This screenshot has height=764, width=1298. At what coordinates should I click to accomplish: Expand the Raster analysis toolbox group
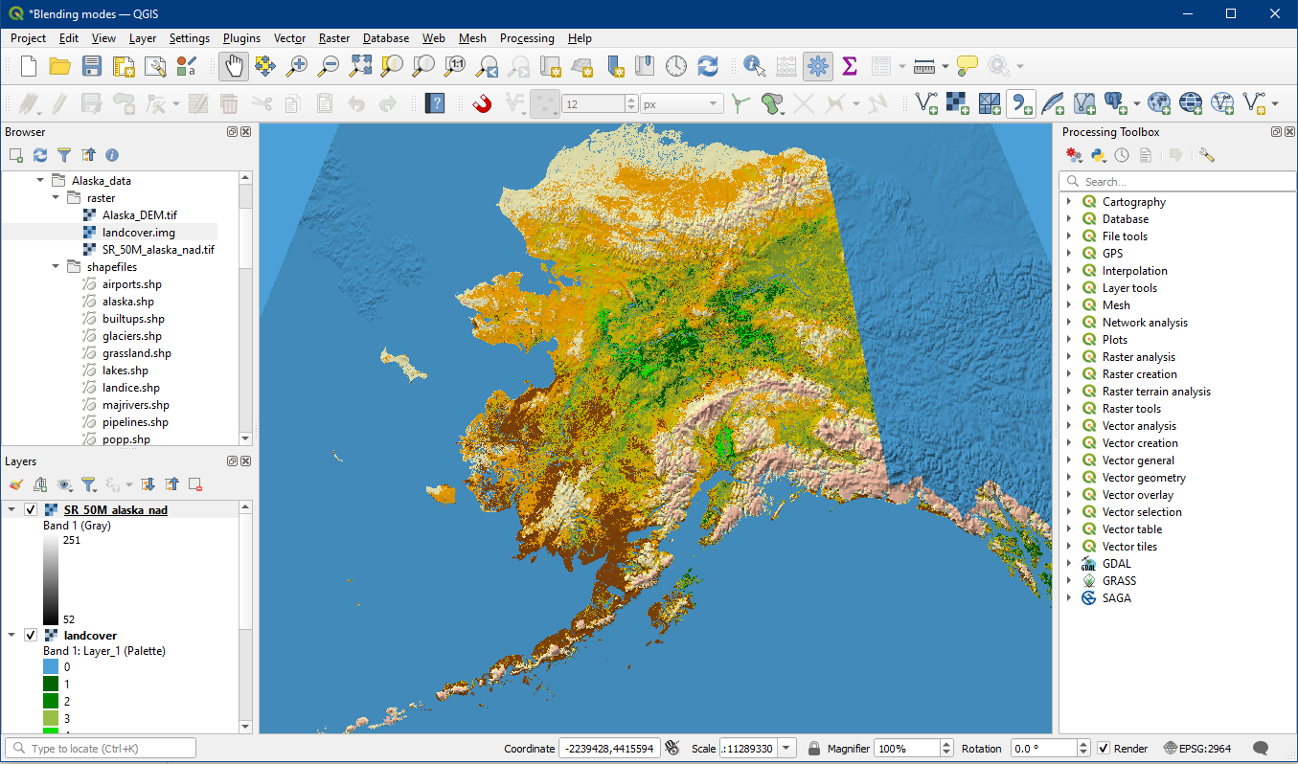[x=1069, y=357]
